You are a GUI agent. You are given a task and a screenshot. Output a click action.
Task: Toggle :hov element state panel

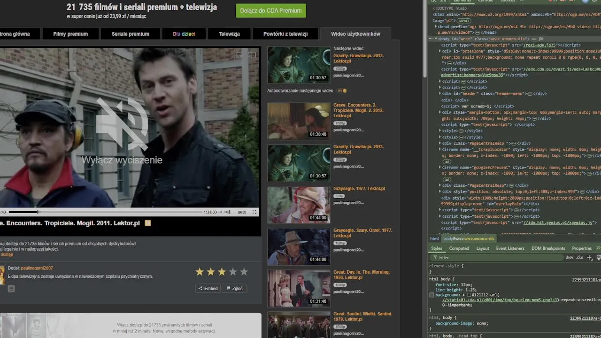click(x=570, y=257)
